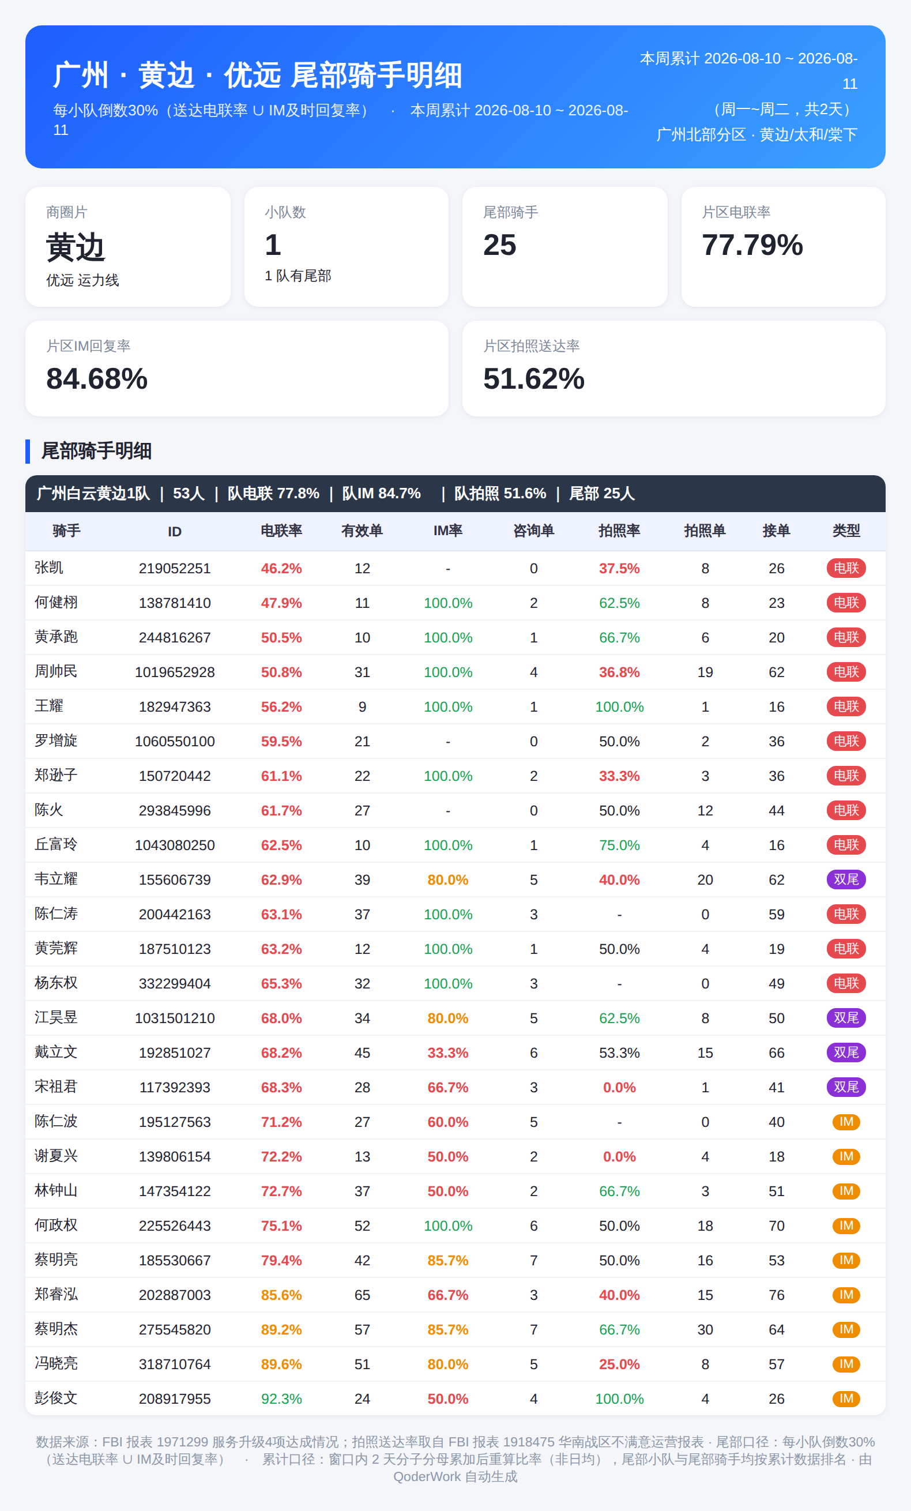
Task: Click the 数据来源 footer note
Action: (455, 1459)
